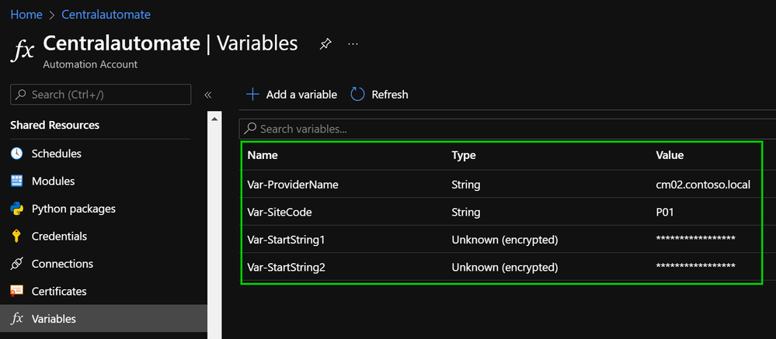Refresh the variables list

(x=379, y=95)
